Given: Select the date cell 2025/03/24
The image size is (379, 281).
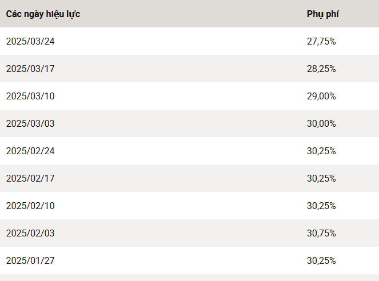Looking at the screenshot, I should pyautogui.click(x=30, y=41).
